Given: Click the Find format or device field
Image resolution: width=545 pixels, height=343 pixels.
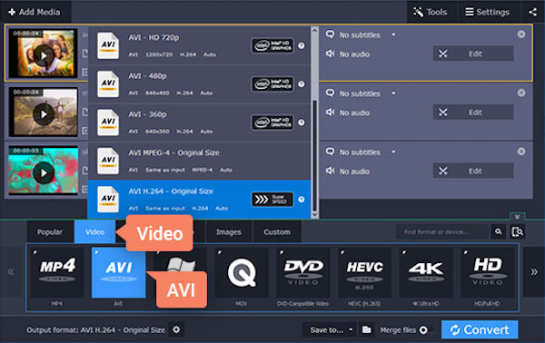Looking at the screenshot, I should (443, 232).
